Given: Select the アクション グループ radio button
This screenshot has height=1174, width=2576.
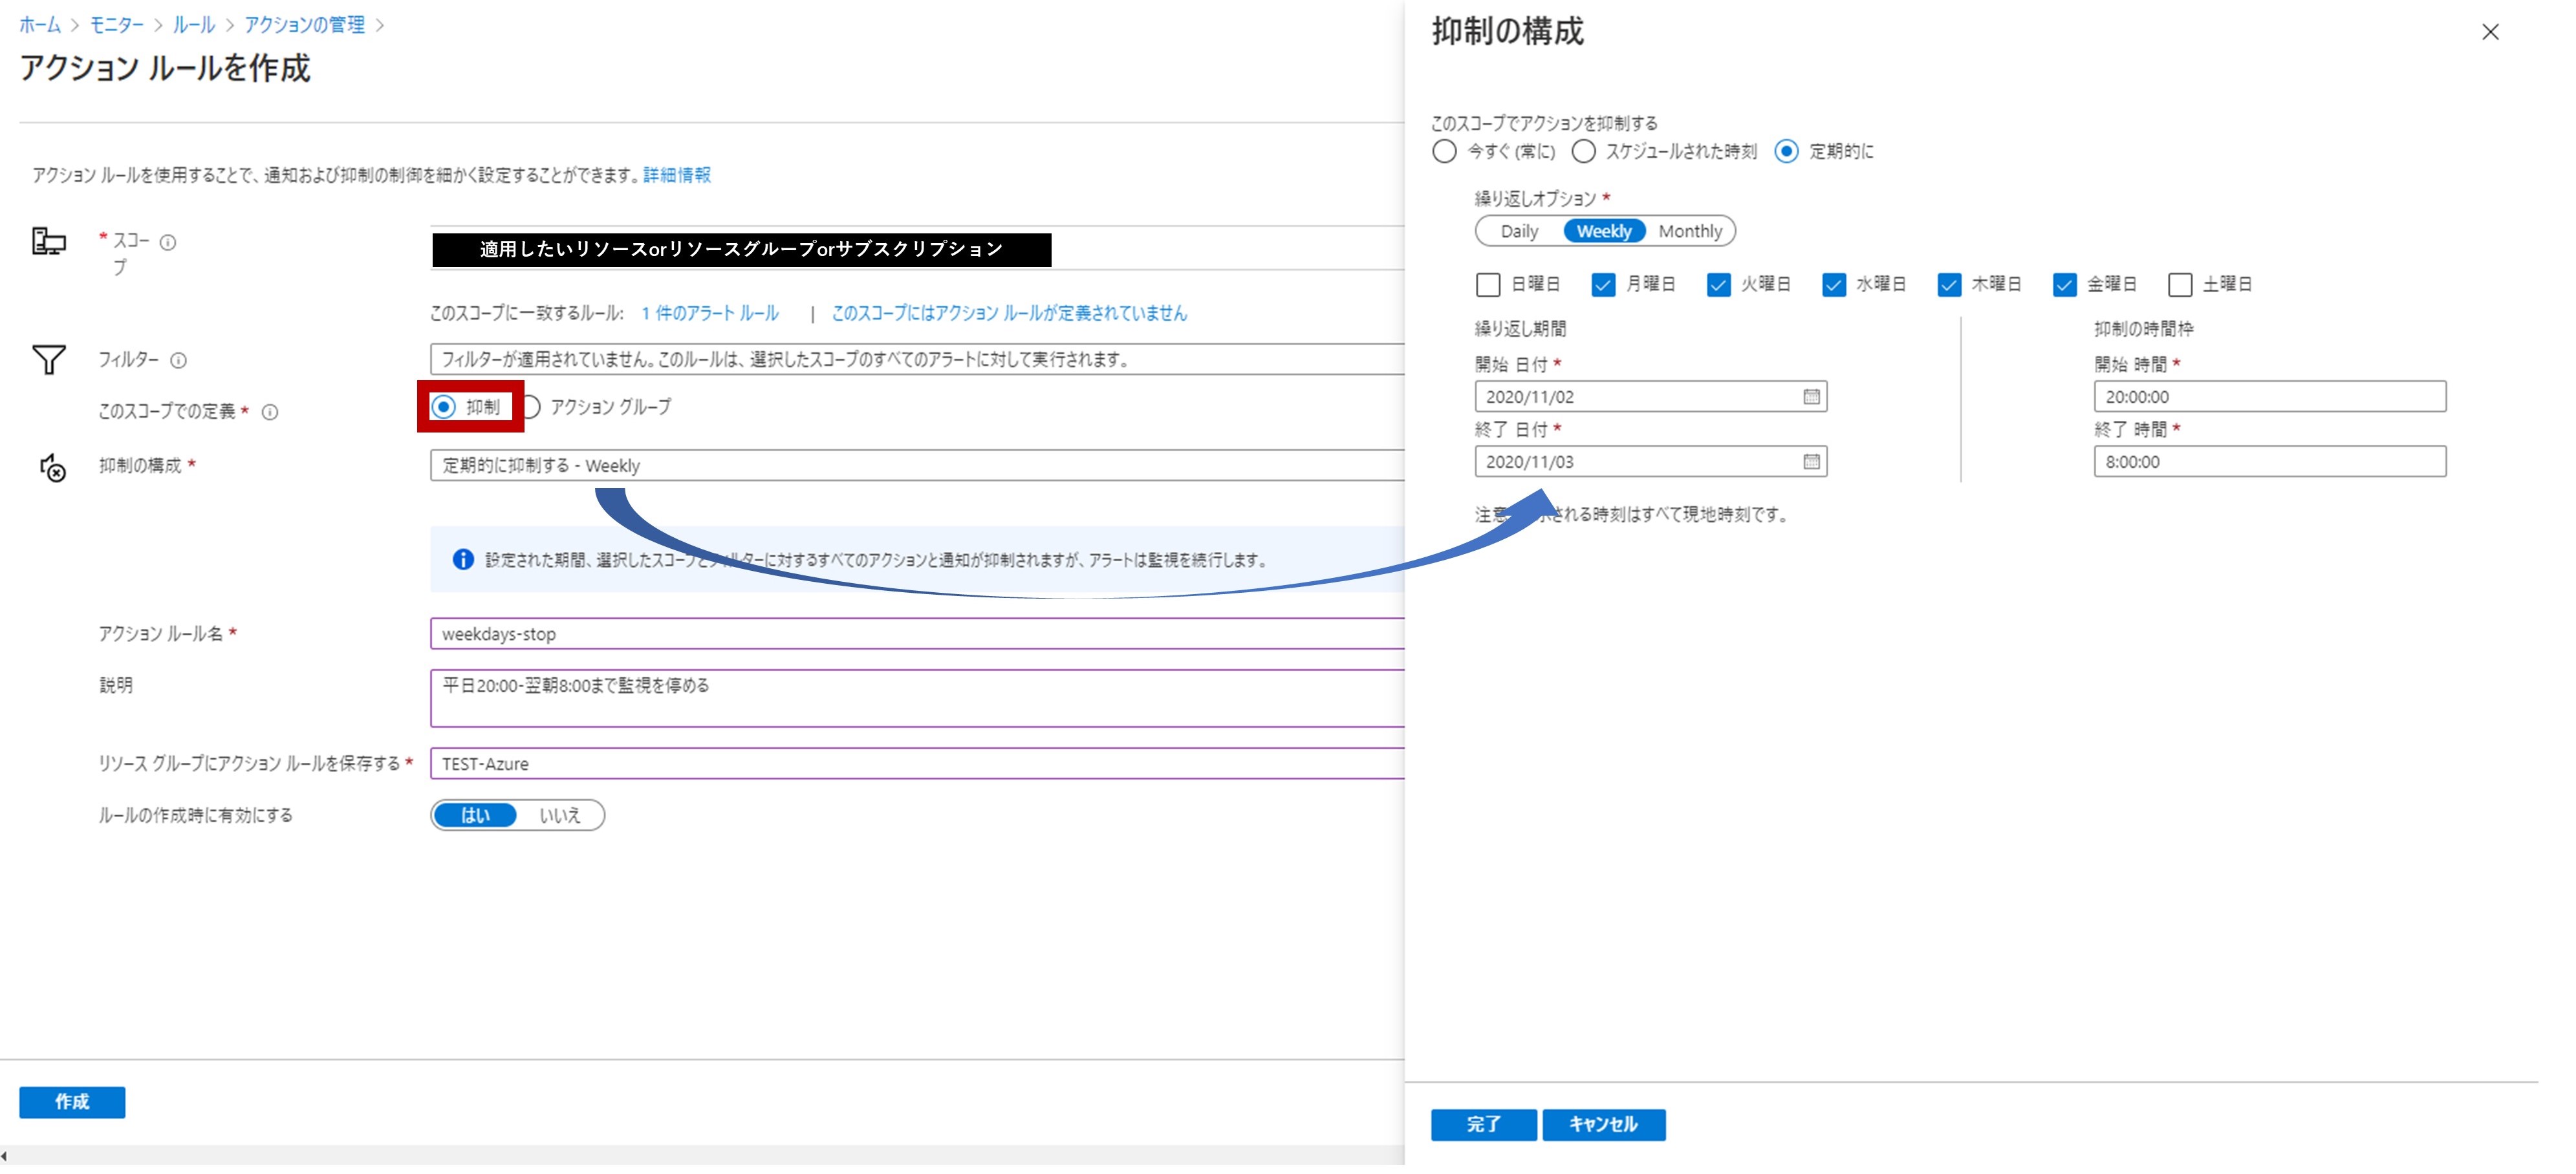Looking at the screenshot, I should point(531,408).
